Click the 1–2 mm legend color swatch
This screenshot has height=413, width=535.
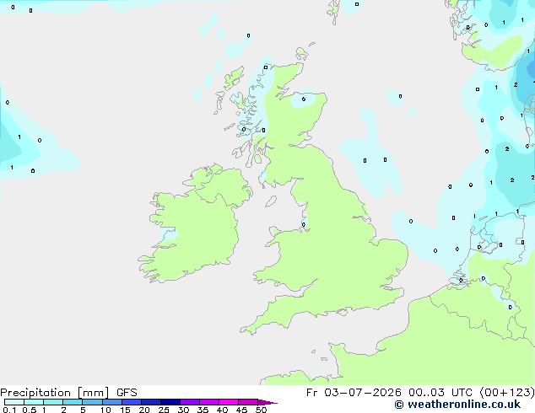click(53, 402)
